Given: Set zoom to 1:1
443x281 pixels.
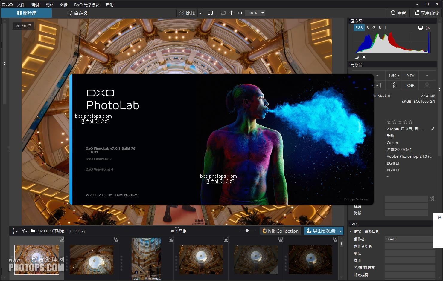Looking at the screenshot, I should [240, 13].
